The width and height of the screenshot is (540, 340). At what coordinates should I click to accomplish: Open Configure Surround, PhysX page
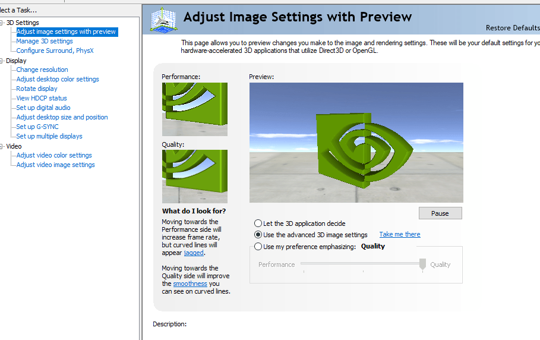click(55, 51)
